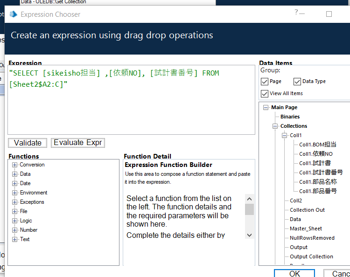Select the Collection Out item
The image size is (350, 277).
pyautogui.click(x=307, y=210)
